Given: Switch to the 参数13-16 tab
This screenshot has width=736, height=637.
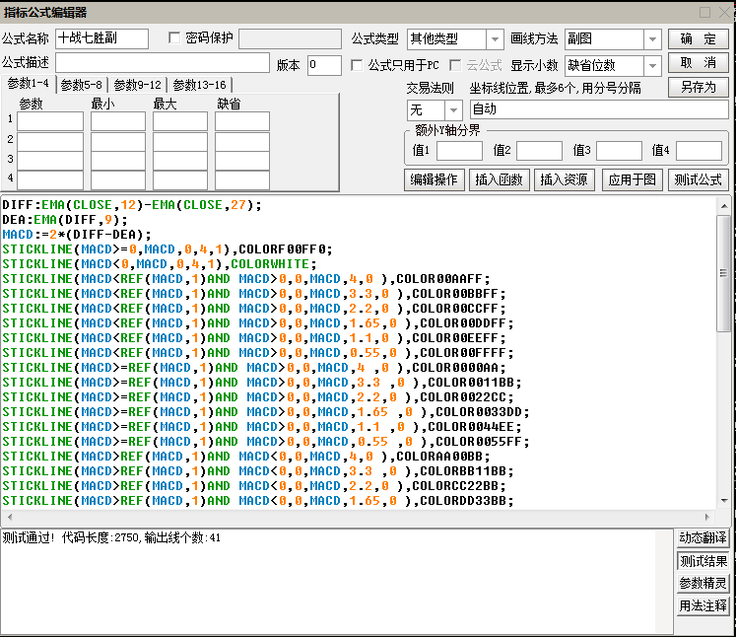Looking at the screenshot, I should click(x=199, y=85).
